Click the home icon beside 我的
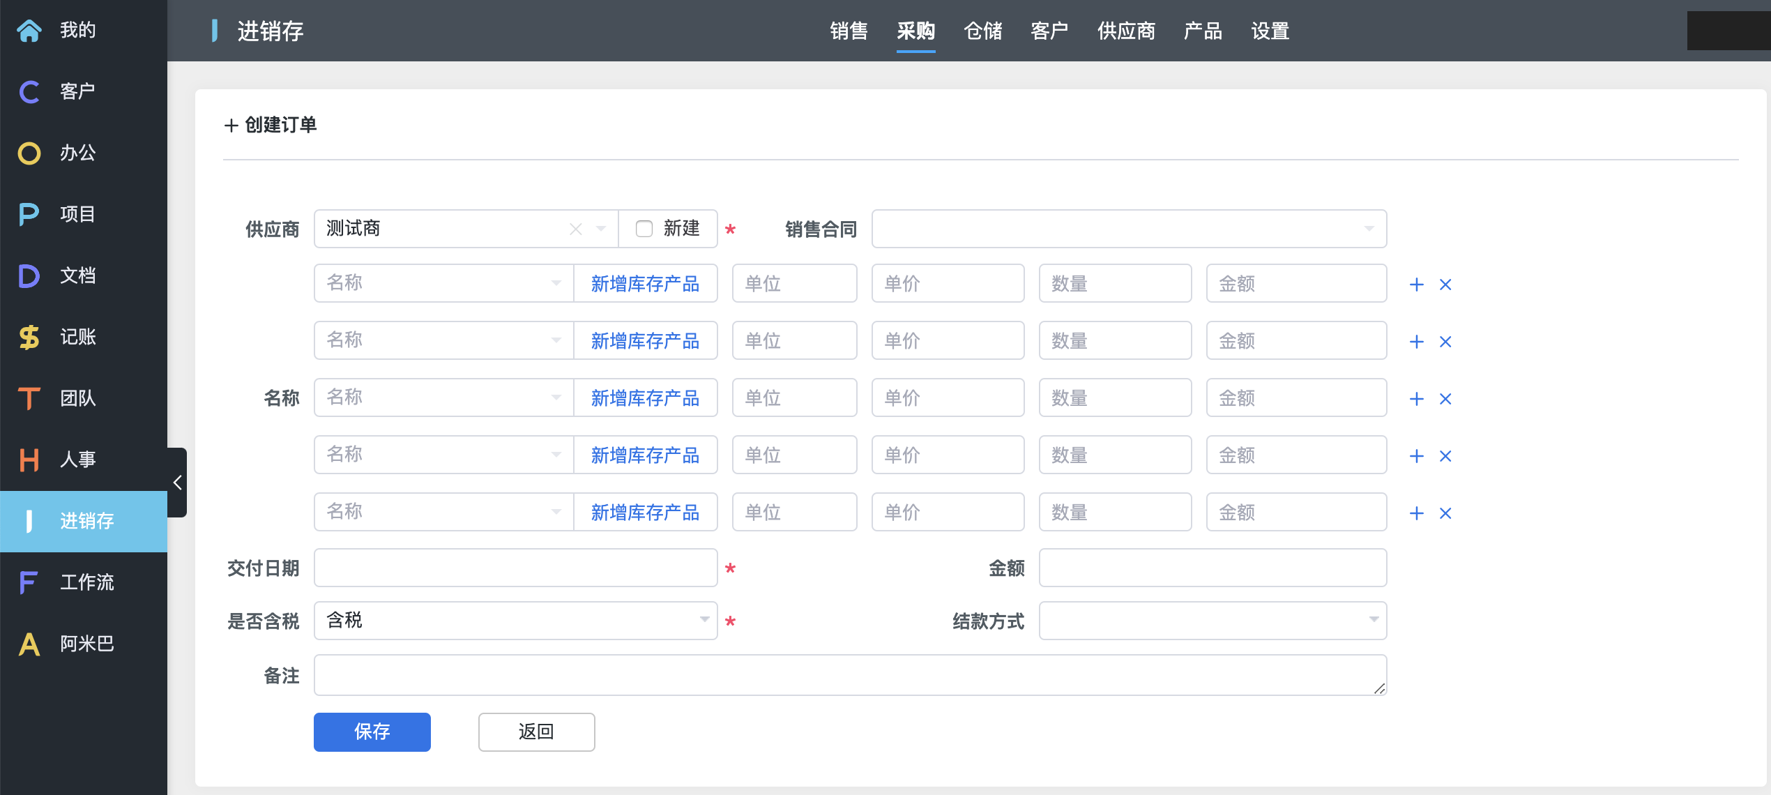The width and height of the screenshot is (1771, 795). click(29, 31)
